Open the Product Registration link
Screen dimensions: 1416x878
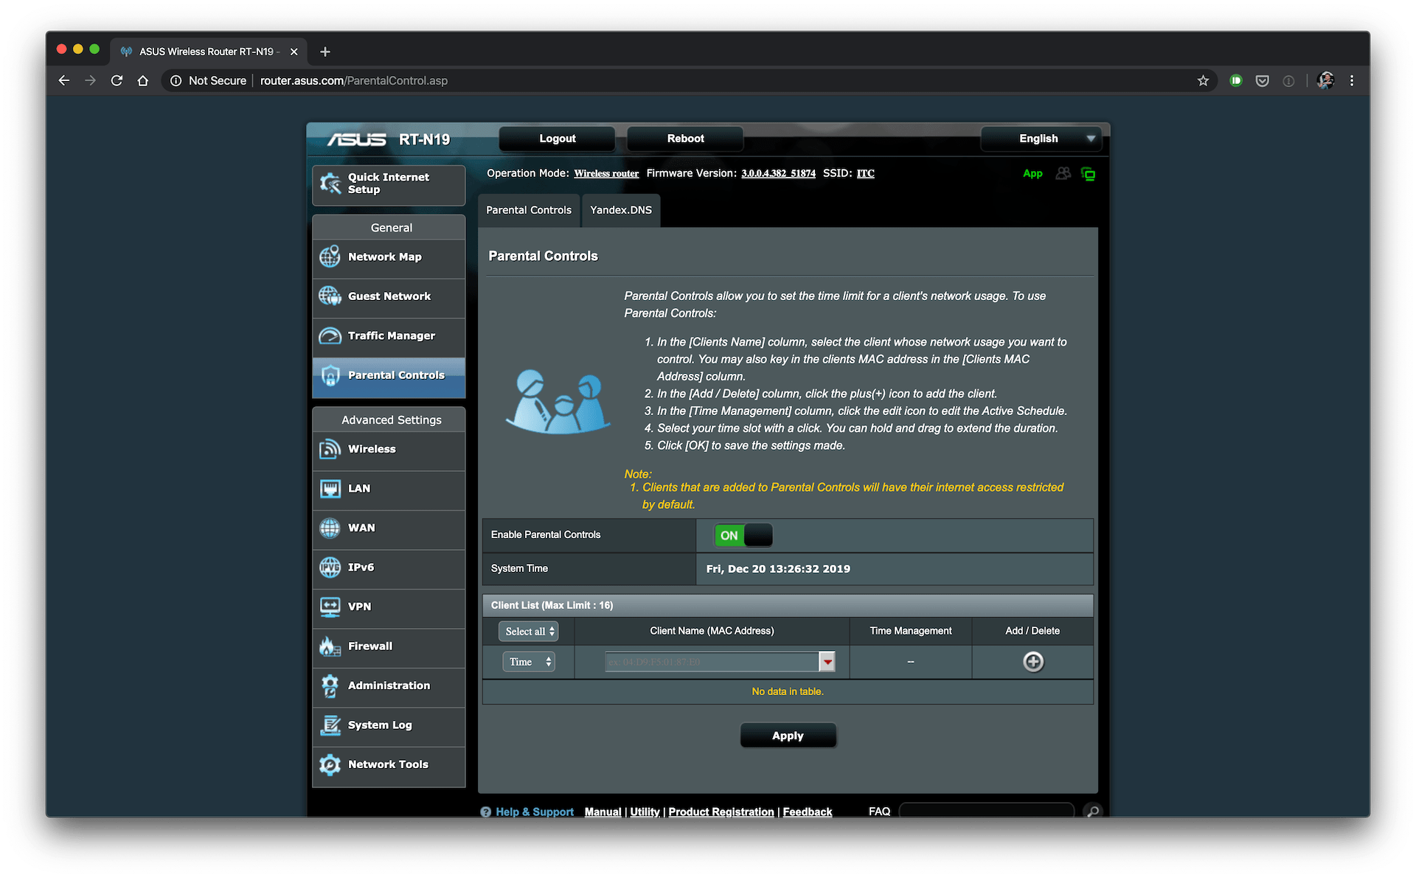[x=721, y=812]
